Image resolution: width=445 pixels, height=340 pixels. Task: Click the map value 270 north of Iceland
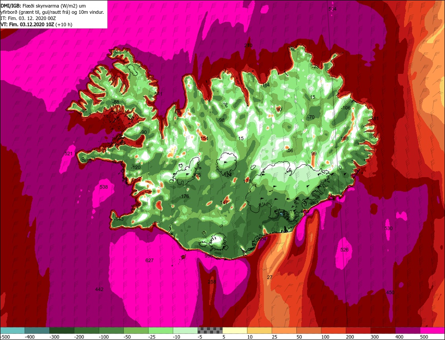pos(248,45)
